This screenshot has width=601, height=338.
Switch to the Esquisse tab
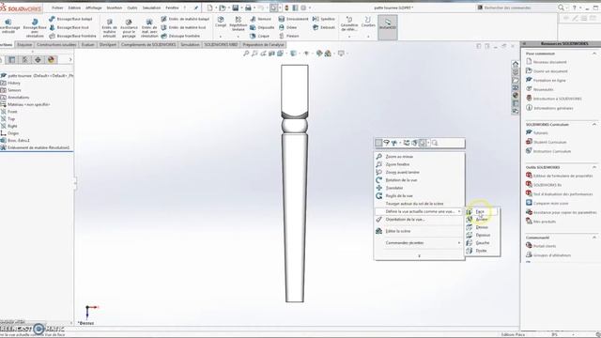point(24,45)
